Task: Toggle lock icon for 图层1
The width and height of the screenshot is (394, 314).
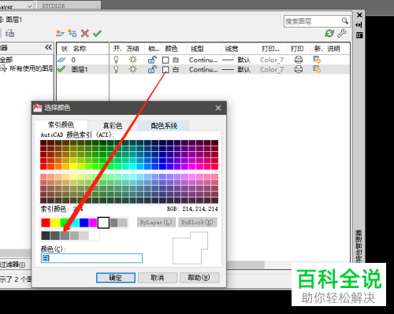Action: [x=152, y=69]
